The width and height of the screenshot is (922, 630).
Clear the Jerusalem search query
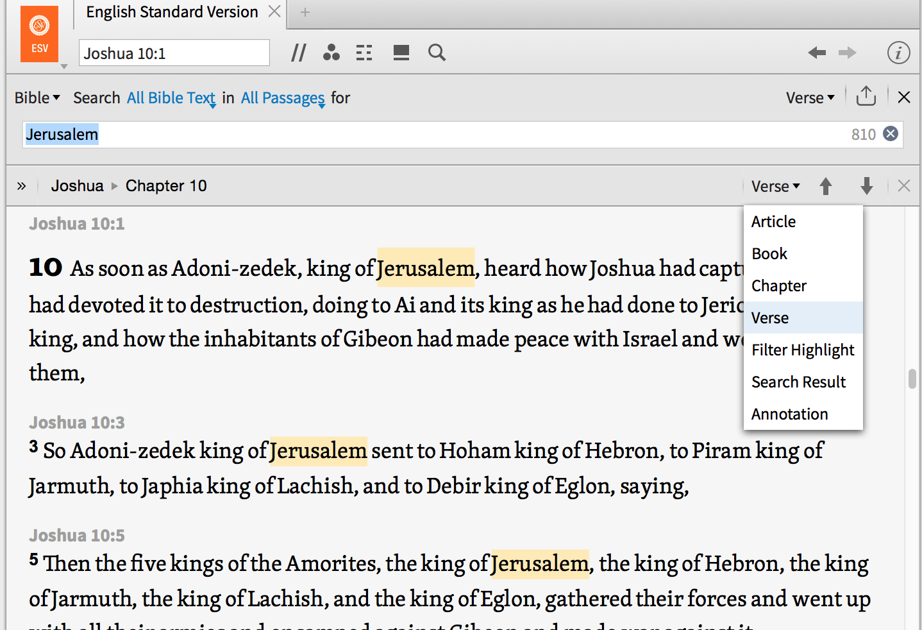pyautogui.click(x=891, y=133)
